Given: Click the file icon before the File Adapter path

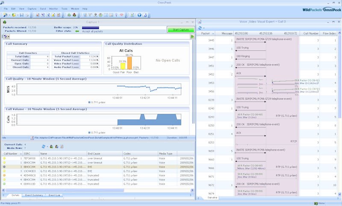Looking at the screenshot, I should pyautogui.click(x=32, y=138).
